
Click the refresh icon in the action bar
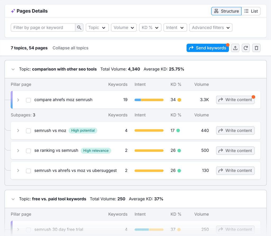246,48
